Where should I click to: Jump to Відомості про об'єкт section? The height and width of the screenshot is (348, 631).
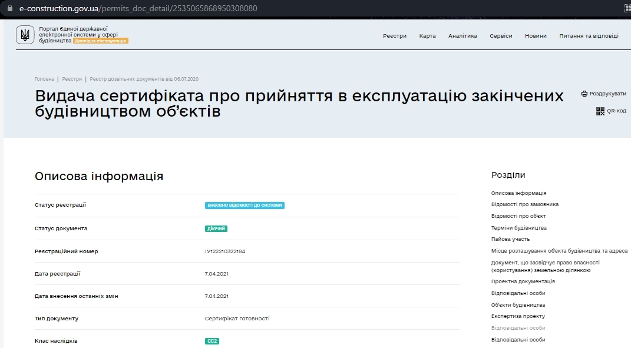(518, 216)
